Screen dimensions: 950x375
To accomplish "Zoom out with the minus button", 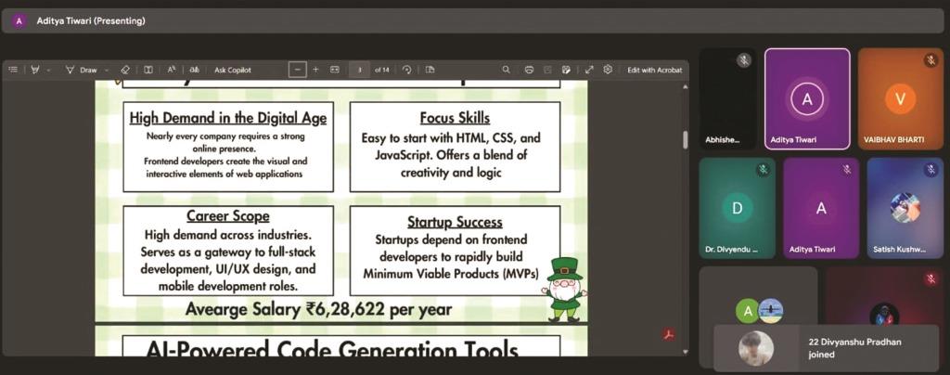I will pyautogui.click(x=297, y=70).
